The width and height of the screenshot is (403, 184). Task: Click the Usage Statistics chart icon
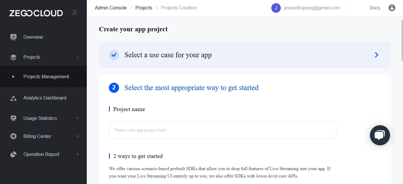click(x=13, y=118)
